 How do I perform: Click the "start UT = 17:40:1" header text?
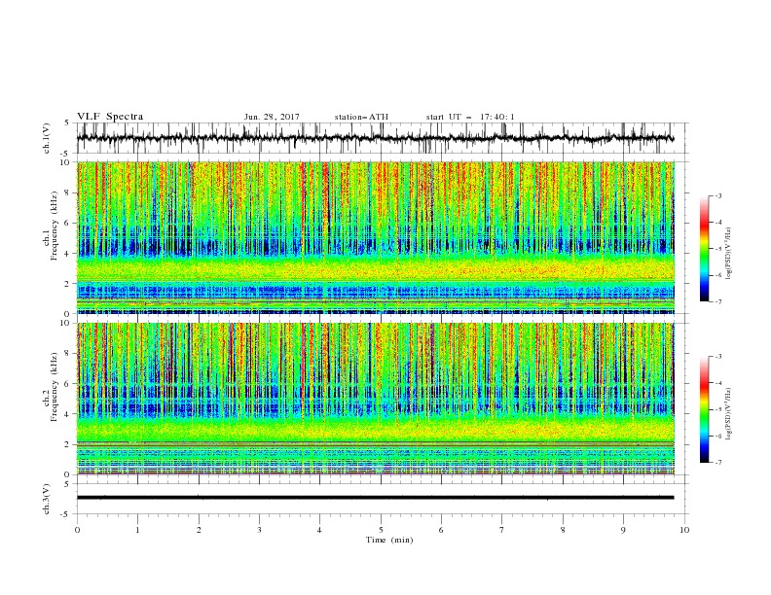pyautogui.click(x=470, y=117)
